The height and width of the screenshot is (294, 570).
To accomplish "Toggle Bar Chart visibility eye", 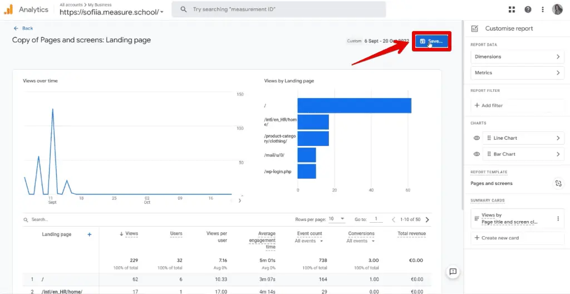I will [476, 154].
